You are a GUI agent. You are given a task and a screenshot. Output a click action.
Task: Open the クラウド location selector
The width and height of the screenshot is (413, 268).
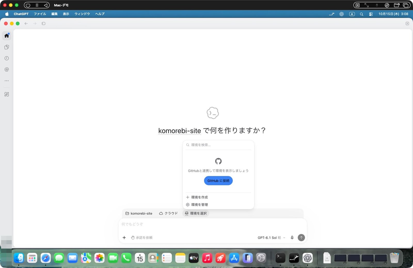pos(169,213)
